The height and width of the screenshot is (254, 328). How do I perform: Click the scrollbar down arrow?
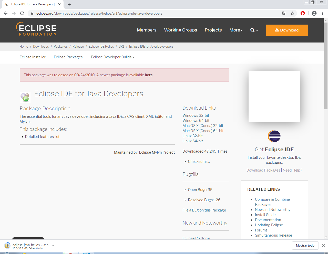pos(326,237)
